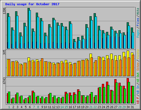This screenshot has height=110, width=141.
Task: Click the 6743 axis value of the bottom chart
Action: pos(4,81)
